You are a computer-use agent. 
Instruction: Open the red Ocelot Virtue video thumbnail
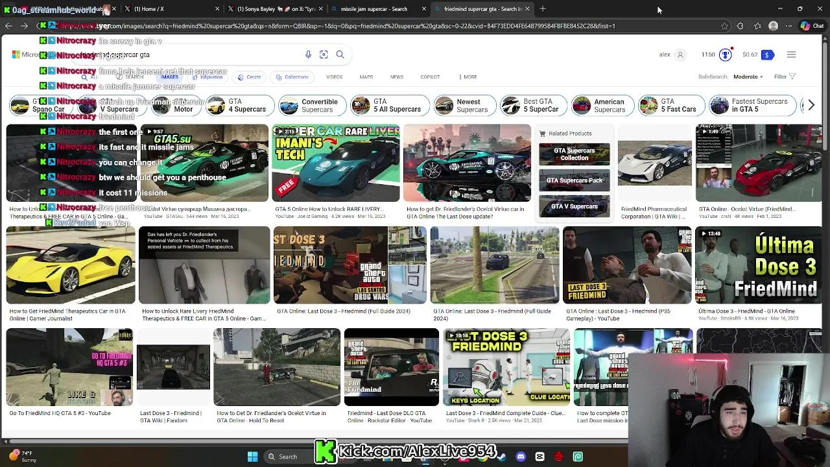(x=759, y=163)
